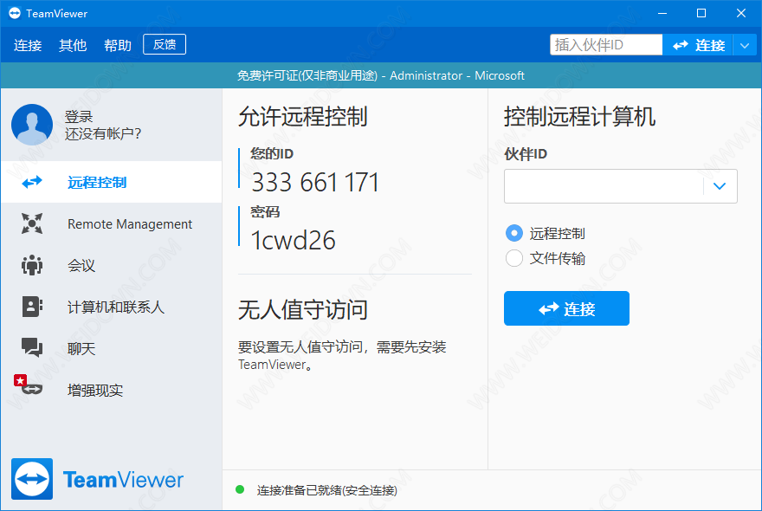Open the 计算机和联系人 sidebar tab
The image size is (762, 511).
(x=112, y=307)
